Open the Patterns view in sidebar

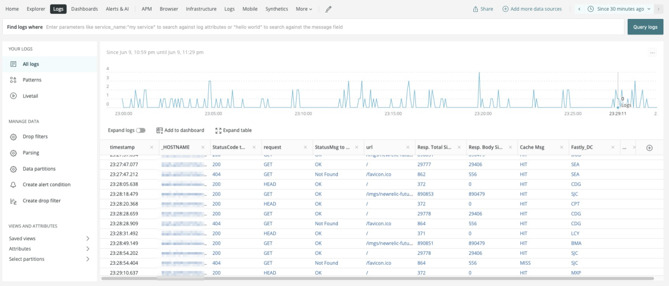[32, 80]
